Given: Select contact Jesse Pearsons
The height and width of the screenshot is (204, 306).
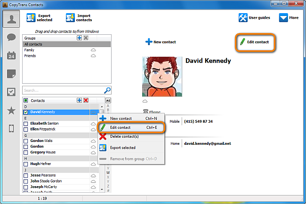Looking at the screenshot, I should tap(43, 175).
